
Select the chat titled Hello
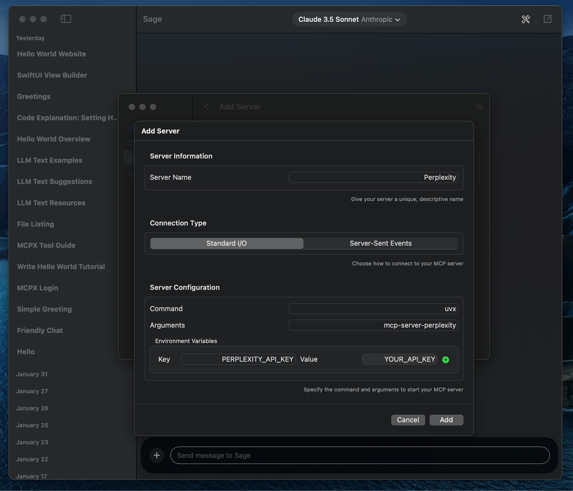coord(26,352)
